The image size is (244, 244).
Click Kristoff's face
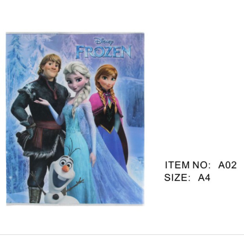click(52, 67)
